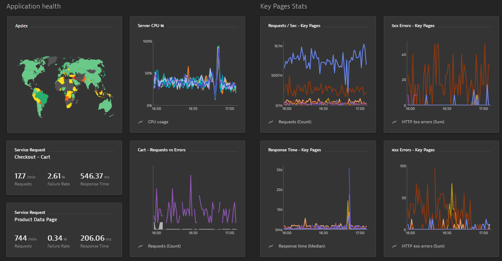Click the Requests (Count) icon in Cart tile
502x261 pixels.
(140, 246)
